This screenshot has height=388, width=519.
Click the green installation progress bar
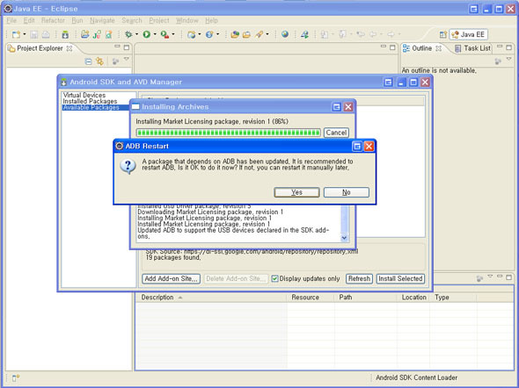pyautogui.click(x=229, y=133)
